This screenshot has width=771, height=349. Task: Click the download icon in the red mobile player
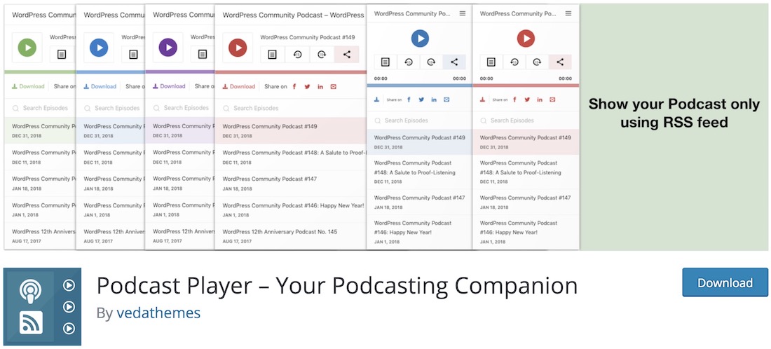tap(483, 100)
